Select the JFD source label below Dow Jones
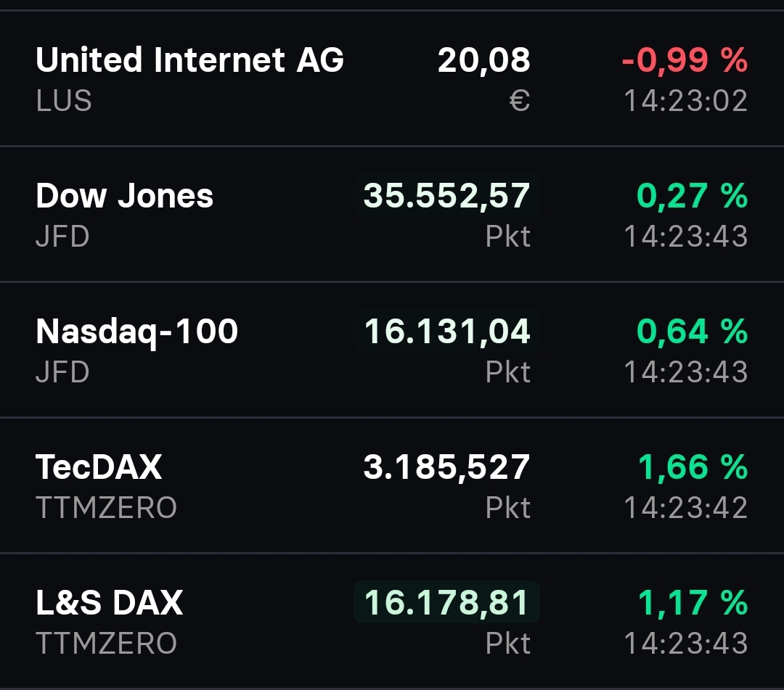This screenshot has height=690, width=784. tap(62, 236)
